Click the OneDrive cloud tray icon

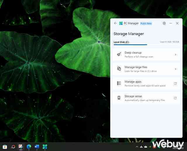[146, 147]
